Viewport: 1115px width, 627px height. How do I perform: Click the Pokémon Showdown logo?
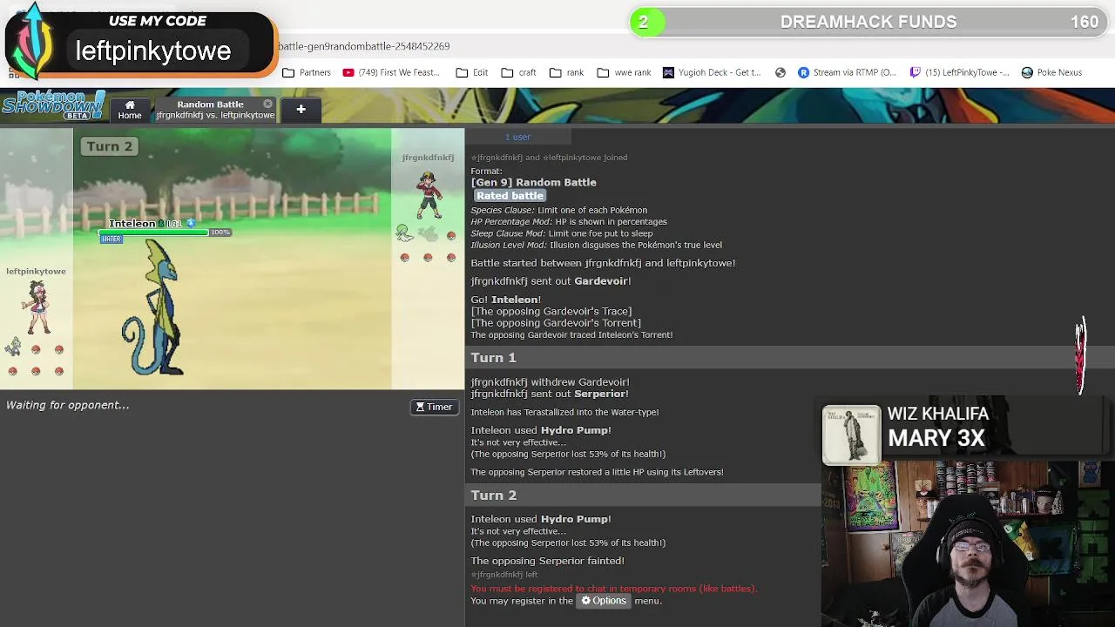pyautogui.click(x=53, y=105)
